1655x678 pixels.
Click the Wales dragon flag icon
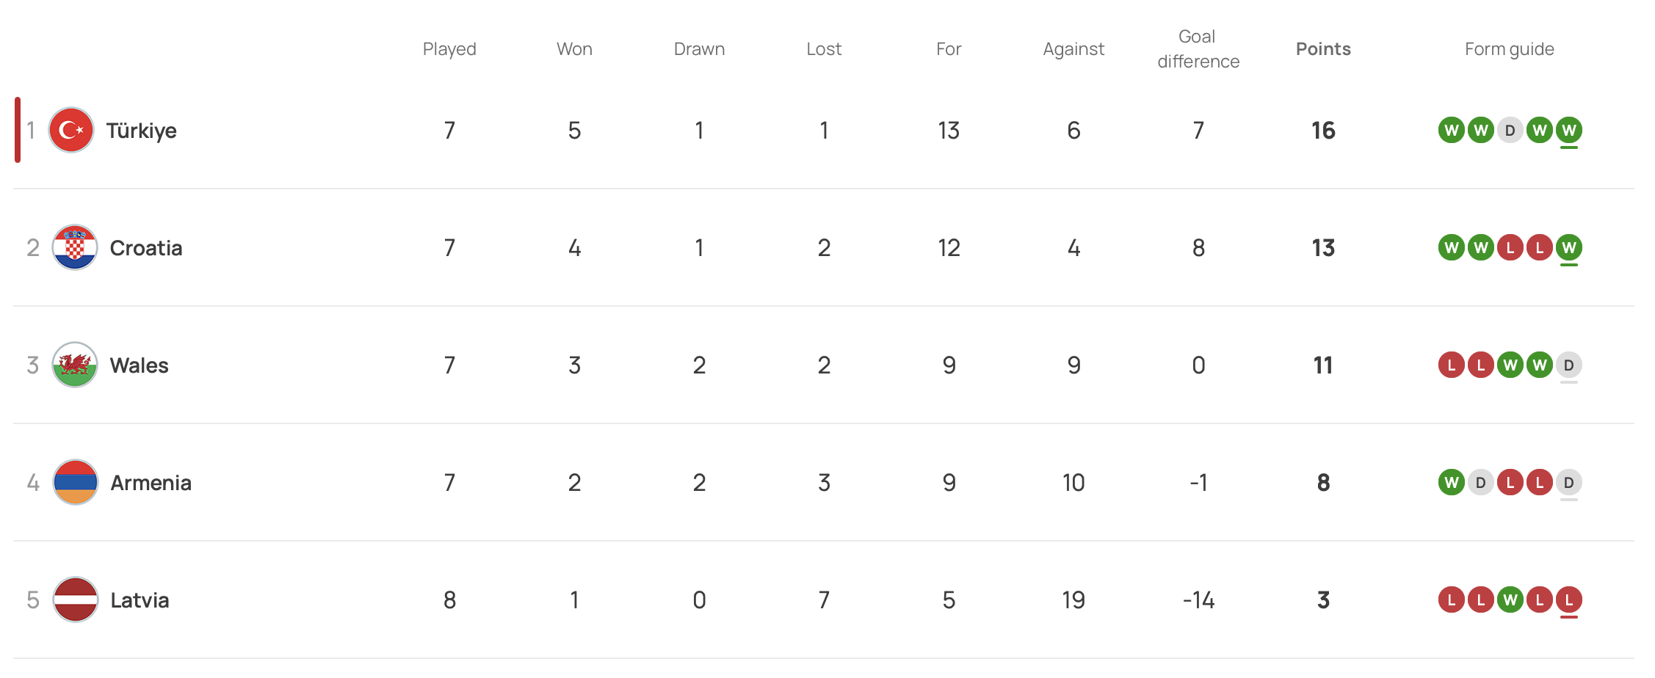[75, 365]
